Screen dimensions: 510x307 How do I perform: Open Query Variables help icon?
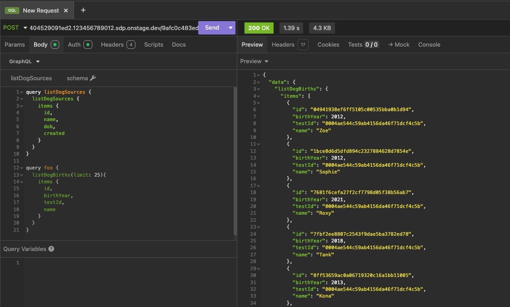pyautogui.click(x=52, y=249)
